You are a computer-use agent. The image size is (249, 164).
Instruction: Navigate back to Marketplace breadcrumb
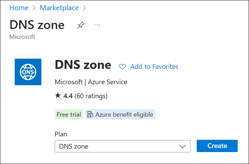(x=59, y=8)
